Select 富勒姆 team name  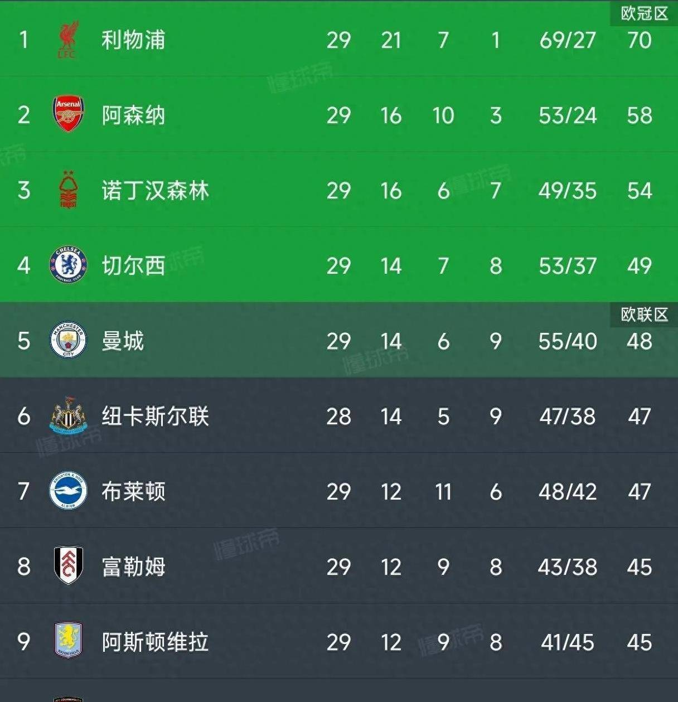(133, 567)
